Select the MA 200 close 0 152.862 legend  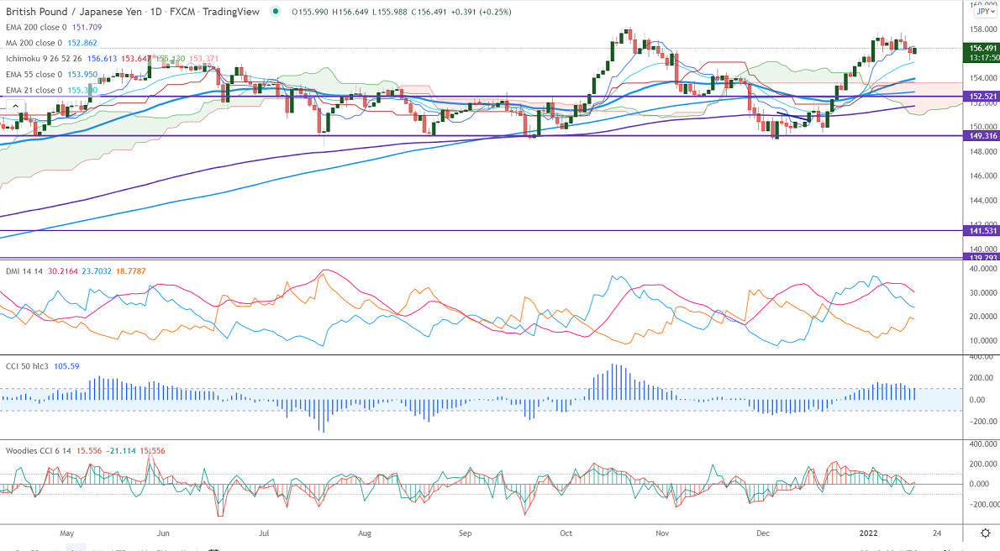[x=51, y=43]
